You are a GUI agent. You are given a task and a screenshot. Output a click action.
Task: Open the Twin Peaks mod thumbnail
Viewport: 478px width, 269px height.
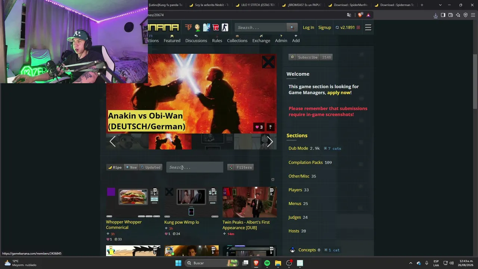point(249,202)
